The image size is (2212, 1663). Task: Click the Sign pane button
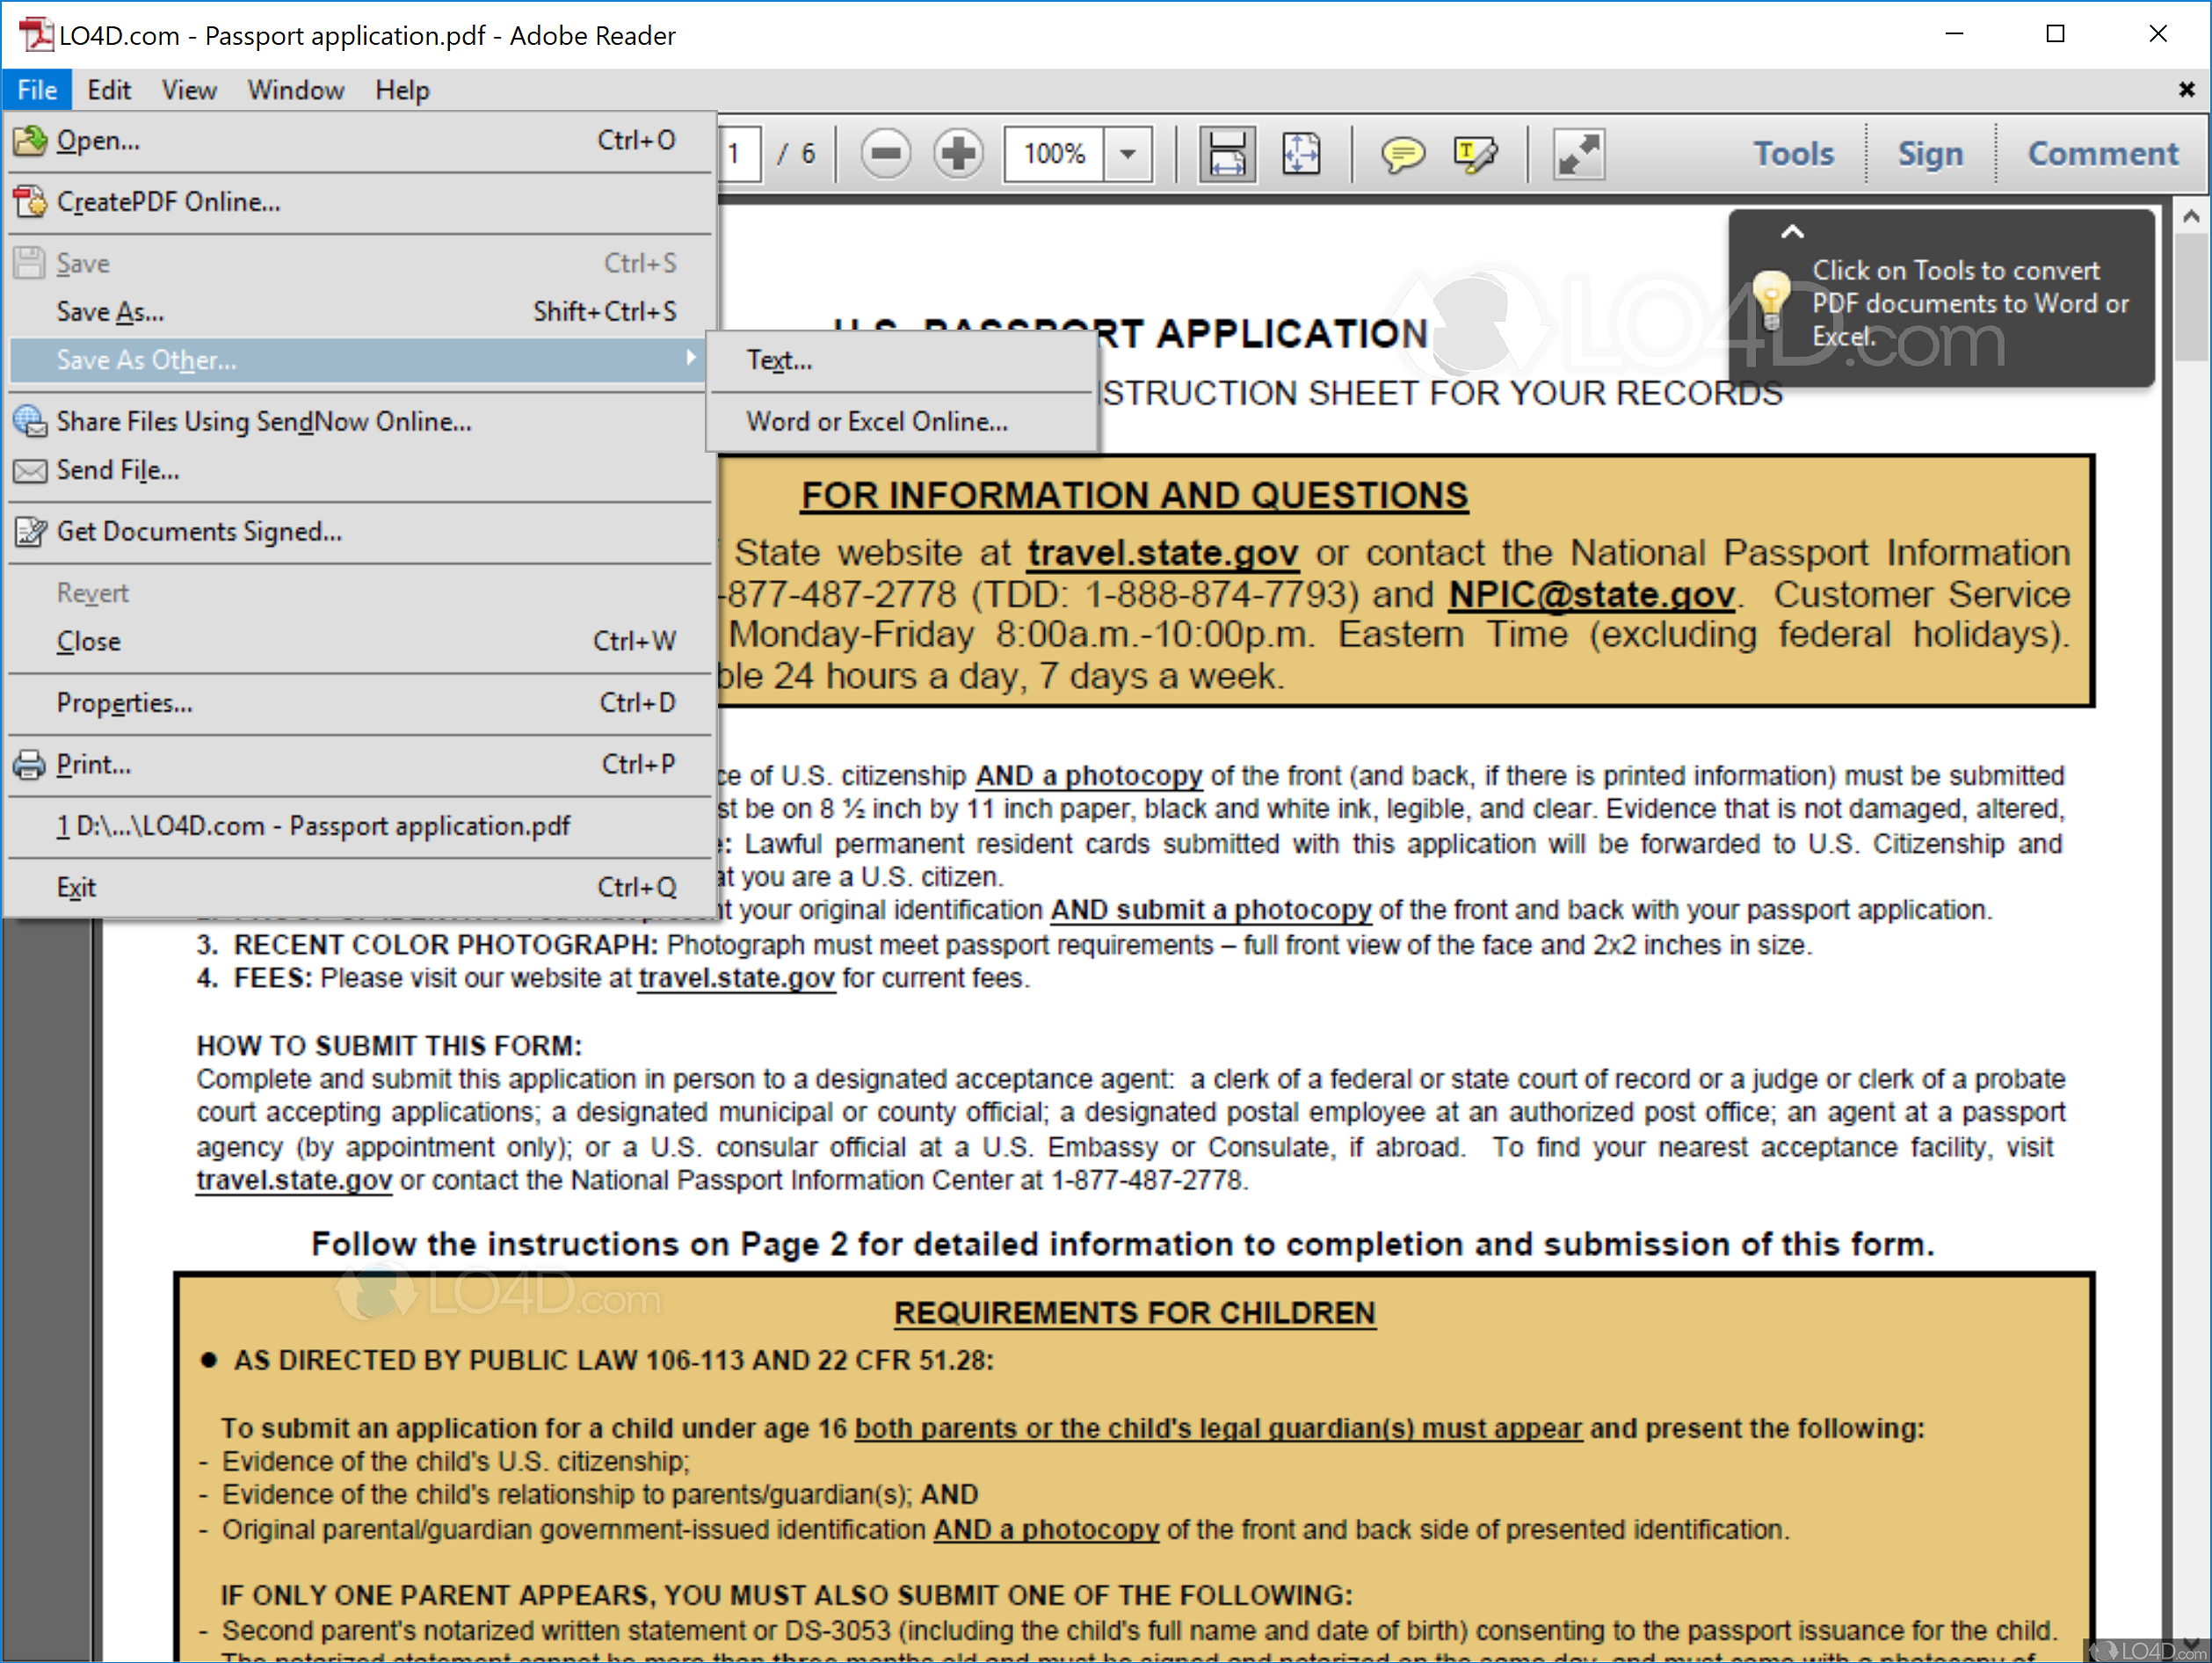1930,154
